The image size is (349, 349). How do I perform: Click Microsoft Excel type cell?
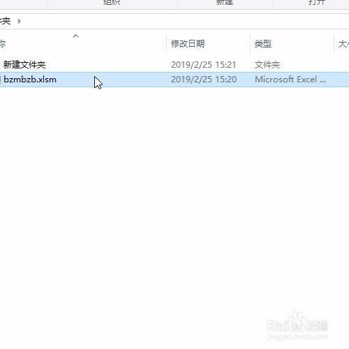[290, 80]
